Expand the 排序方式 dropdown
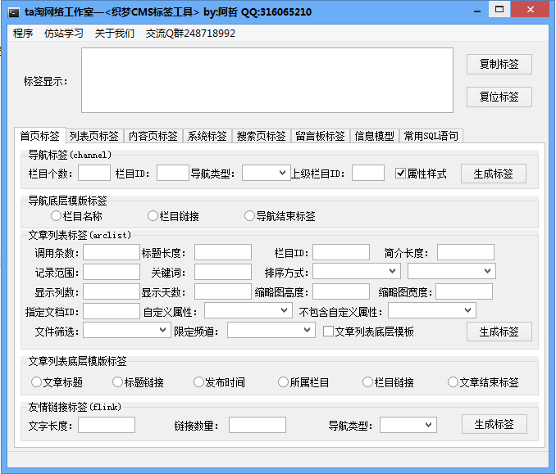 tap(356, 271)
